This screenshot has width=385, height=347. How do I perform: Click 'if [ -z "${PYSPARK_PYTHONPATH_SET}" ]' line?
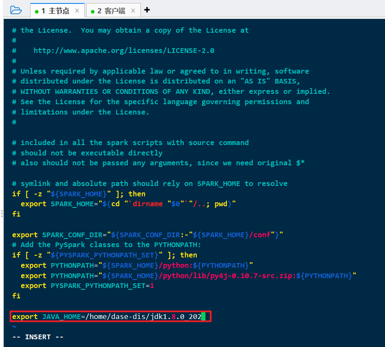[105, 255]
